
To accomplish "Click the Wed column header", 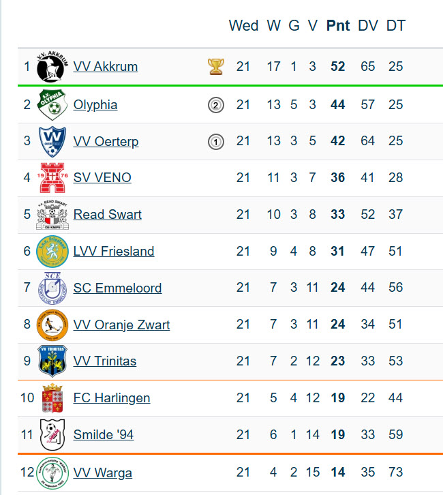I will click(x=243, y=26).
